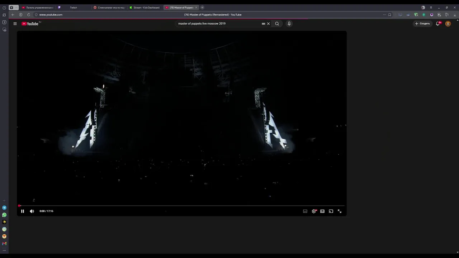Open the sidebar panel icon showing 7
The width and height of the screenshot is (459, 258).
(x=4, y=22)
